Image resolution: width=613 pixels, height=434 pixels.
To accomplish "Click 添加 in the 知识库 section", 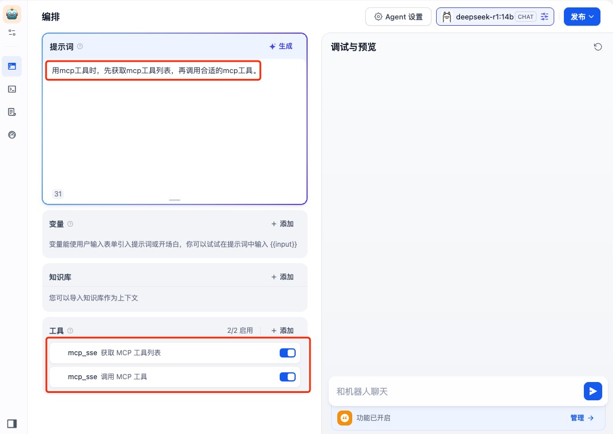I will click(x=283, y=277).
